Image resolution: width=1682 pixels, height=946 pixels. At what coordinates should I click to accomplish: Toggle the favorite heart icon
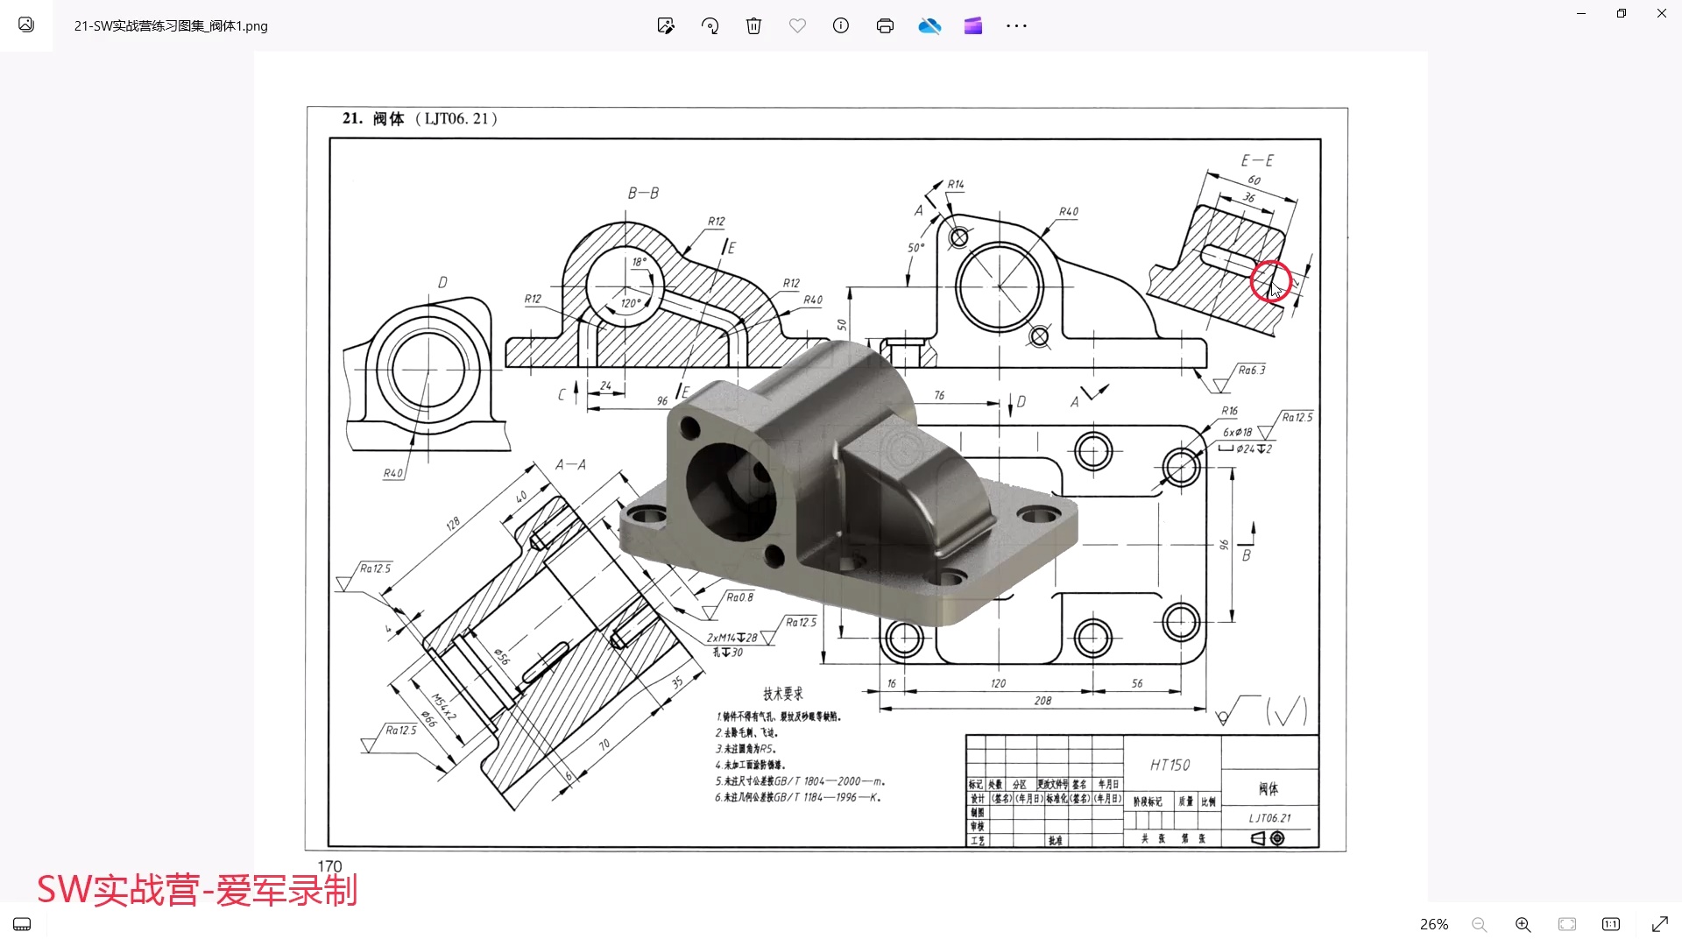[797, 26]
